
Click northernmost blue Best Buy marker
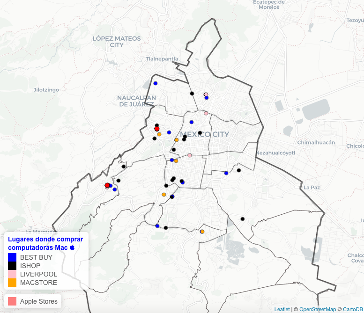(x=156, y=83)
